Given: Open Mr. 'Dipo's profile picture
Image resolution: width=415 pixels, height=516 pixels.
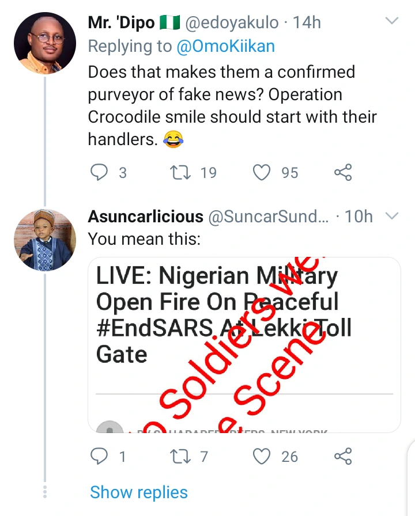Looking at the screenshot, I should [45, 43].
